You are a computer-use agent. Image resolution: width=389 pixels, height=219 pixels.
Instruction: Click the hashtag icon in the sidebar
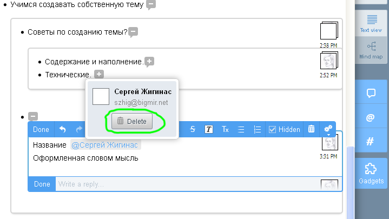pos(371,142)
